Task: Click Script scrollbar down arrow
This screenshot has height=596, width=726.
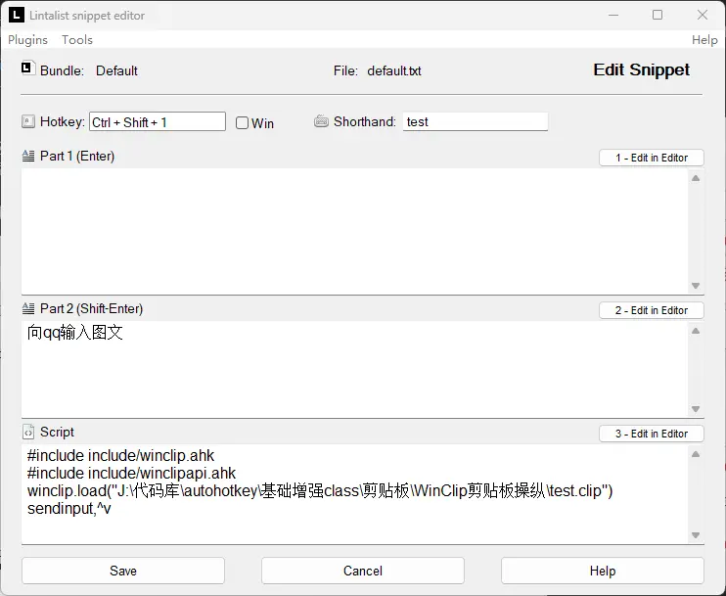Action: [696, 535]
